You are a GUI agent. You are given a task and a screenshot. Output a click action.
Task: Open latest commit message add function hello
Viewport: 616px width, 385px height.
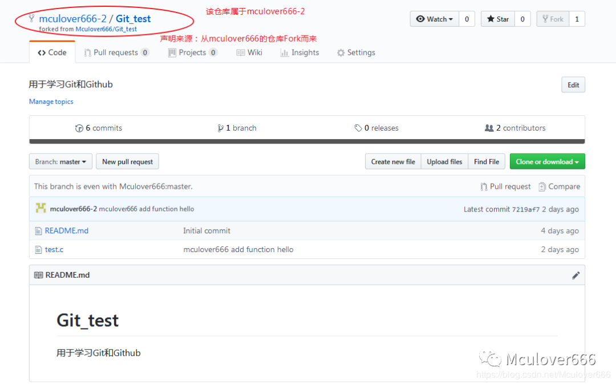pyautogui.click(x=147, y=209)
